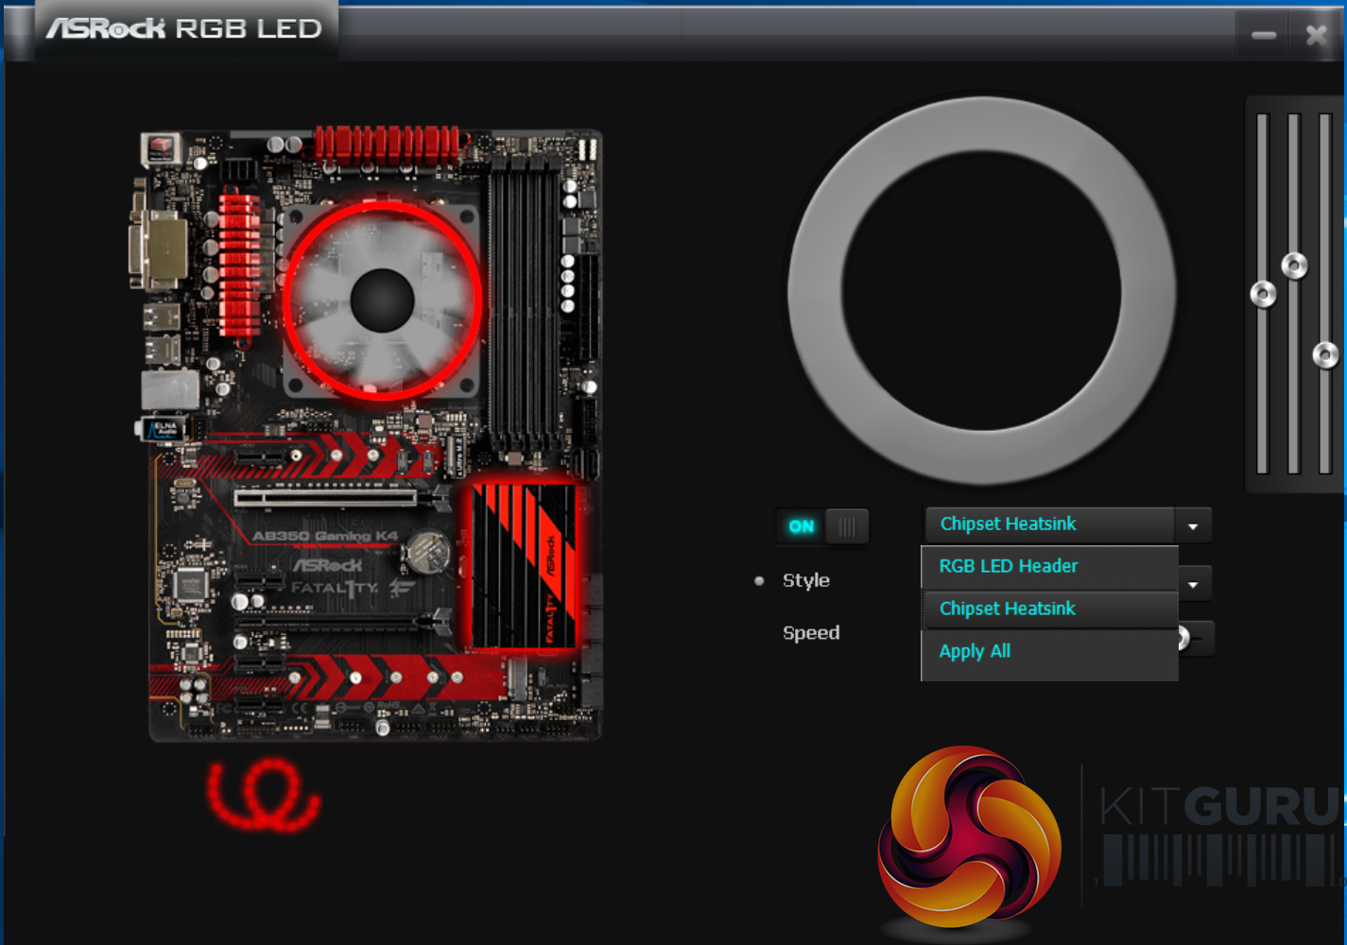The height and width of the screenshot is (945, 1347).
Task: Click the middle vertical color slider knob
Action: [x=1294, y=266]
